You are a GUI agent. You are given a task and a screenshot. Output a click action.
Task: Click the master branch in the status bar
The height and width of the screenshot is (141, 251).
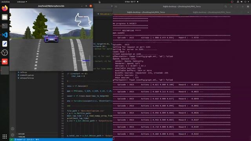pyautogui.click(x=18, y=139)
